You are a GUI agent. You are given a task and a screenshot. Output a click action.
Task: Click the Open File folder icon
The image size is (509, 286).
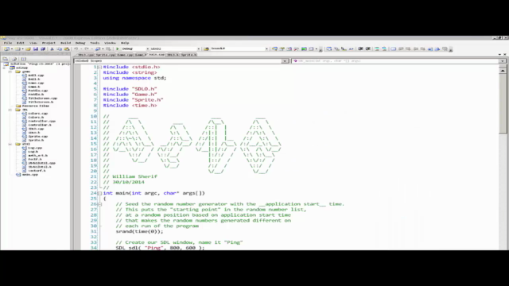pos(29,49)
